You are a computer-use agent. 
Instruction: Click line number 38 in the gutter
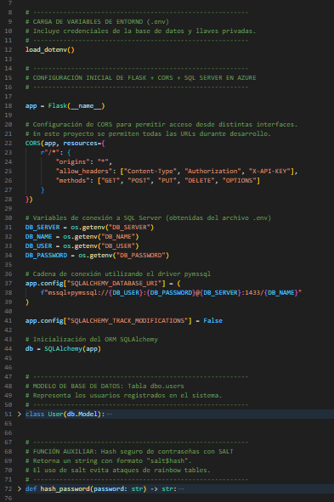click(x=8, y=292)
